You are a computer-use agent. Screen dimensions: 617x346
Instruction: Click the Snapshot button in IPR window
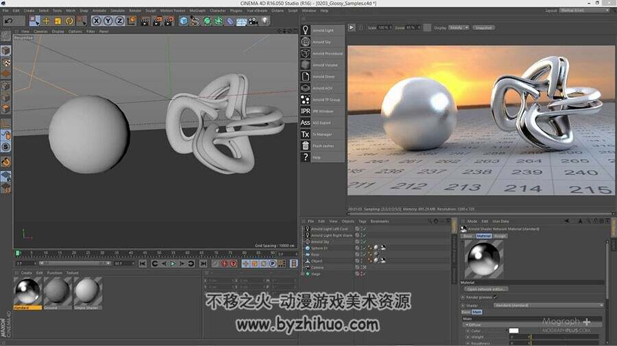pos(483,28)
